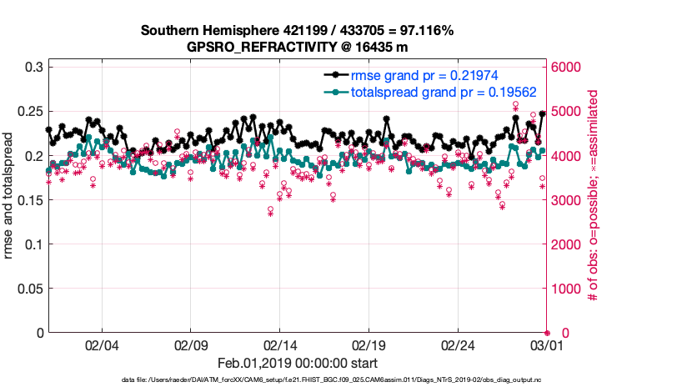Click the 'Feb.01,2019 00:00:00 start' x-axis label
Viewport: 692px width, 392px height.
tap(297, 364)
